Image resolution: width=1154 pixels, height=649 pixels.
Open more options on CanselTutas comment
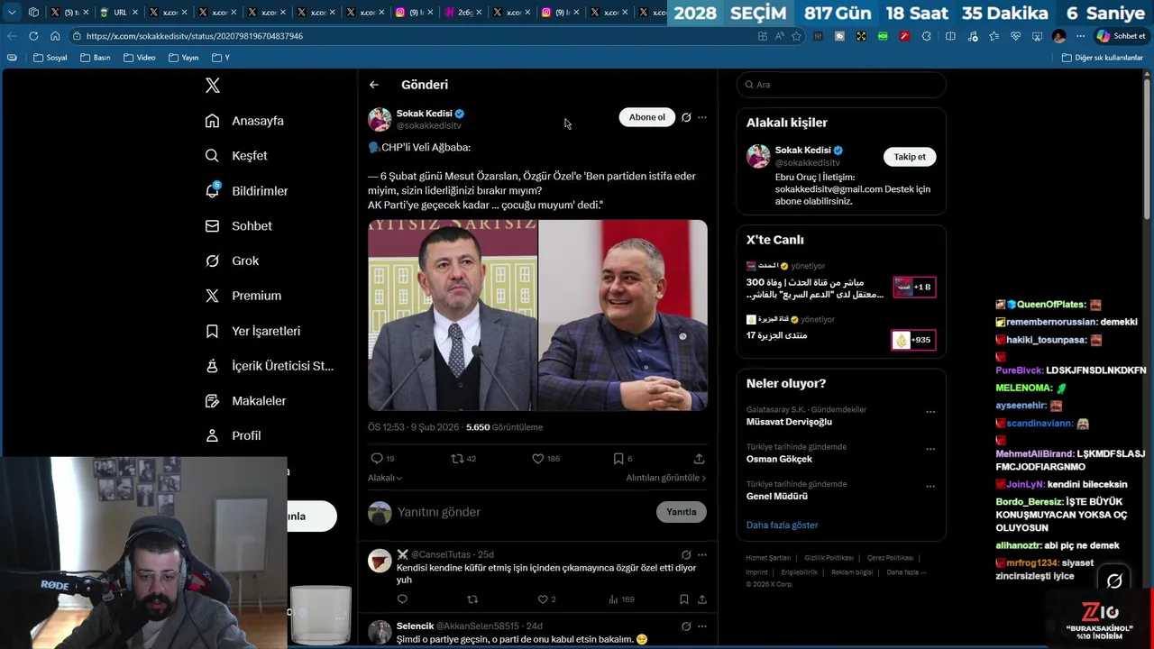[702, 554]
